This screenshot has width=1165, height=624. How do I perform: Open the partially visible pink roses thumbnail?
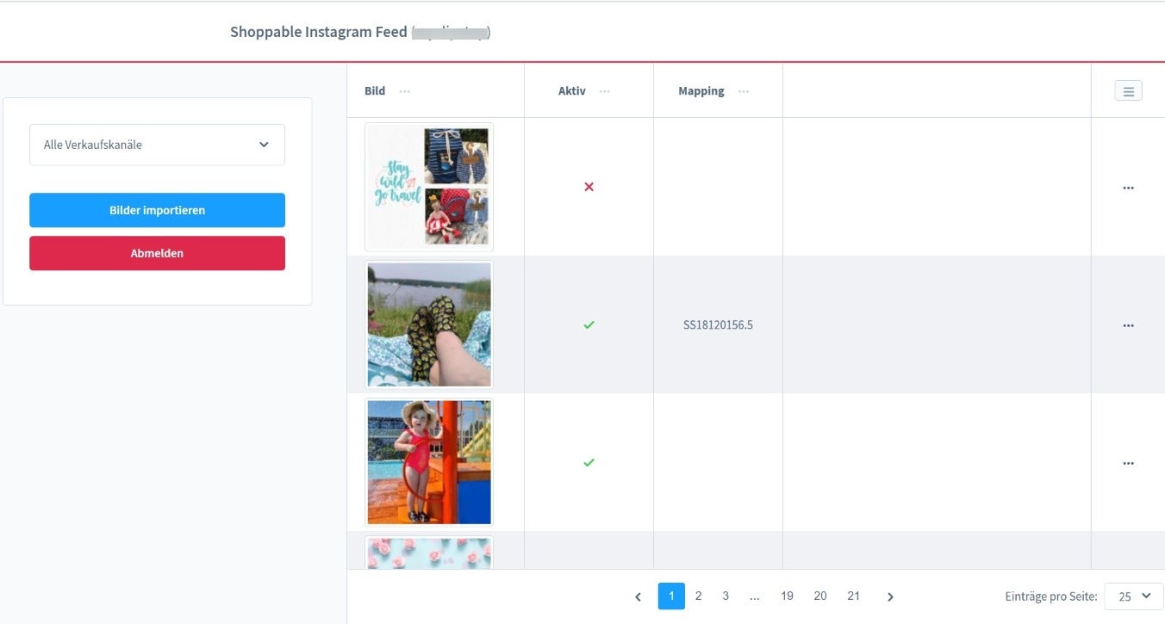tap(429, 552)
